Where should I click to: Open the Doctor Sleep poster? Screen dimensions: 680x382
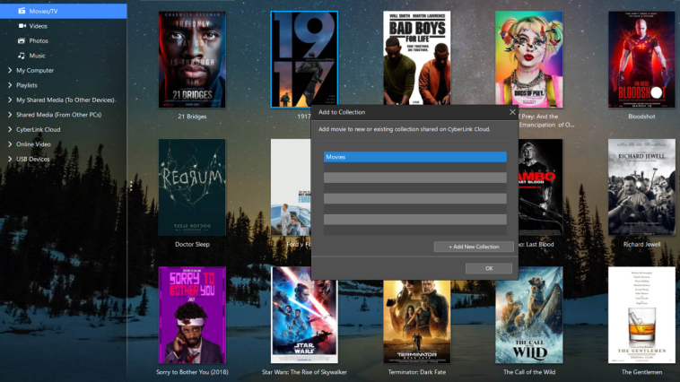(192, 187)
